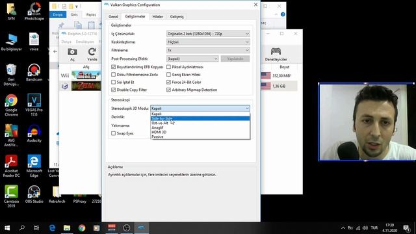Select the Zelda game banner
The image size is (416, 234).
tap(86, 86)
